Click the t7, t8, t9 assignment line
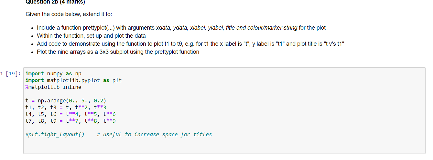Viewport: 433px width, 160px height. click(70, 121)
